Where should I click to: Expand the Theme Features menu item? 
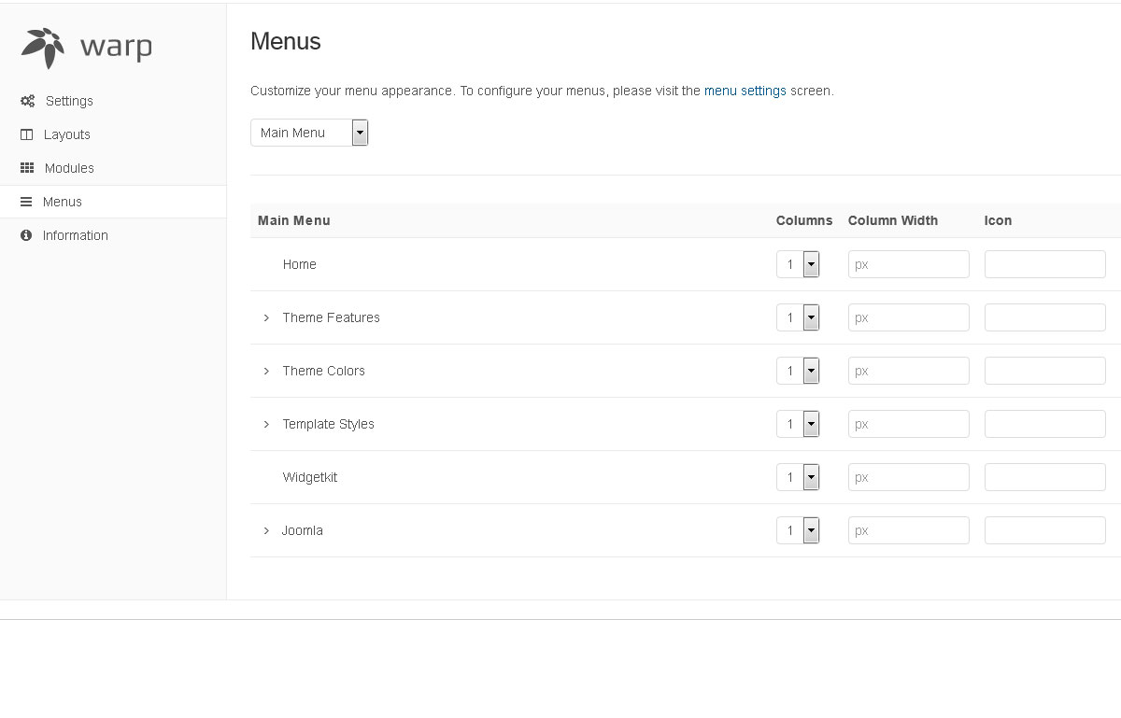coord(266,317)
